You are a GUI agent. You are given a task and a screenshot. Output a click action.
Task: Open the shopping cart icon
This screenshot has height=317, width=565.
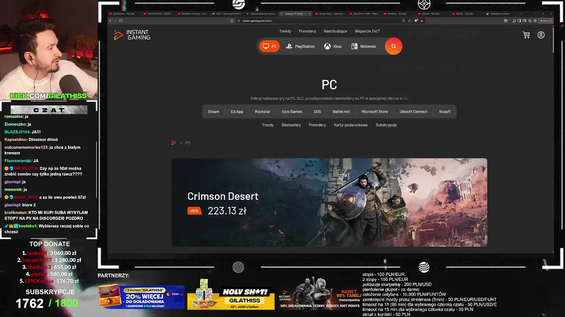[526, 35]
